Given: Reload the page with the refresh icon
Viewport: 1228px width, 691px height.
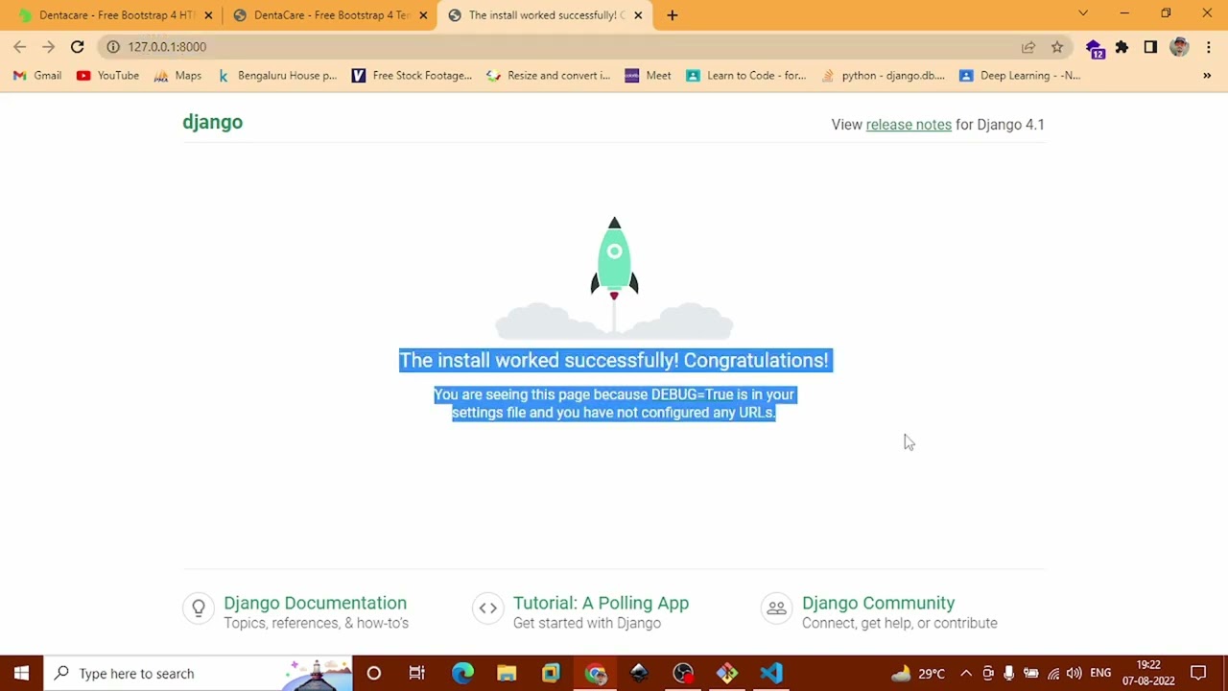Looking at the screenshot, I should pos(77,46).
